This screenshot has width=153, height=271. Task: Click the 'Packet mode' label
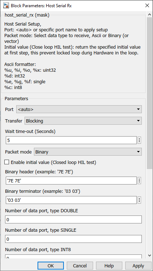[x=18, y=152]
